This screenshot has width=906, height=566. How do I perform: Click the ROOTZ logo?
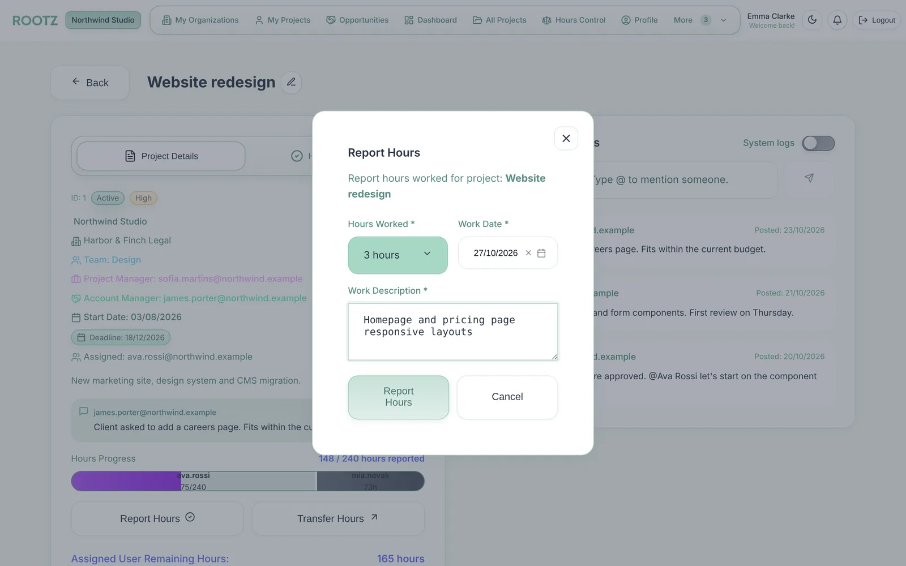[35, 20]
